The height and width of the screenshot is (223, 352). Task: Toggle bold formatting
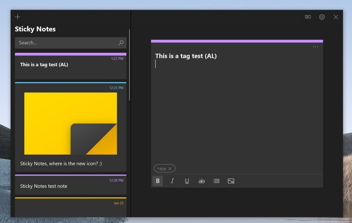click(158, 181)
